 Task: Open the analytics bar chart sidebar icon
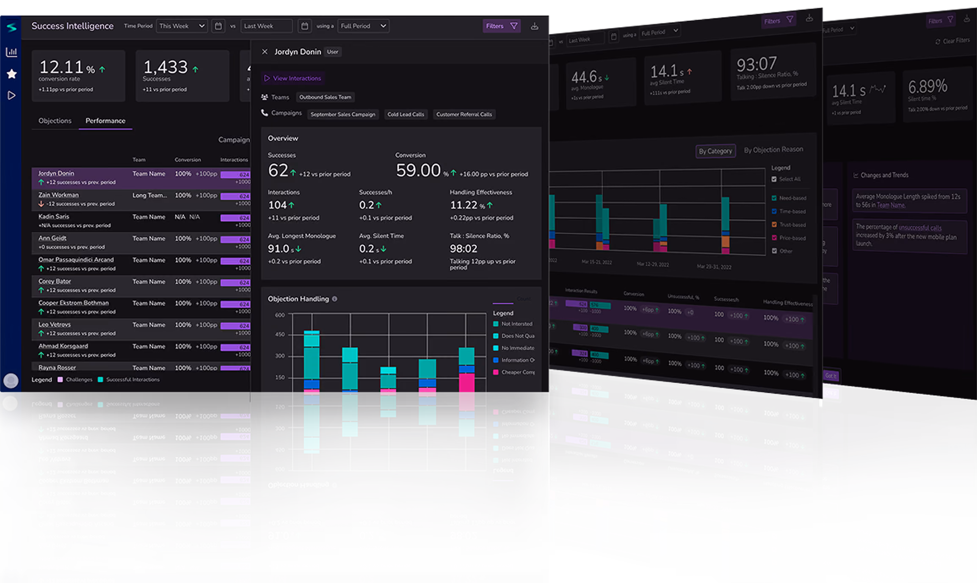pos(11,52)
